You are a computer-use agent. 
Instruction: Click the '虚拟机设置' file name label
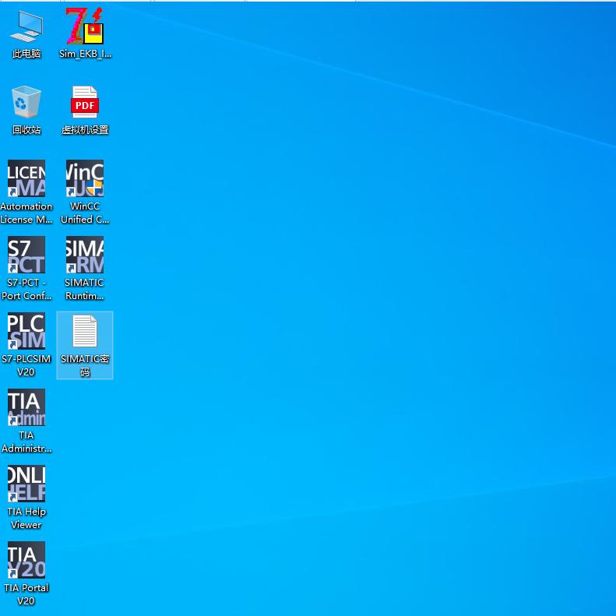pos(85,129)
